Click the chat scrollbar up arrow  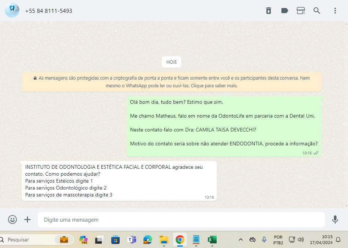[347, 24]
